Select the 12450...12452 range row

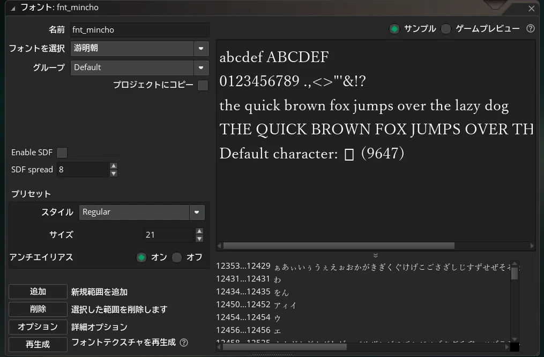(363, 305)
